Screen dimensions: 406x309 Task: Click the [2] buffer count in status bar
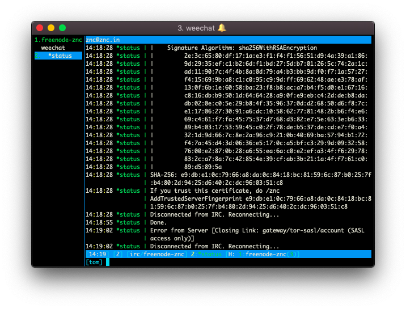pyautogui.click(x=118, y=254)
